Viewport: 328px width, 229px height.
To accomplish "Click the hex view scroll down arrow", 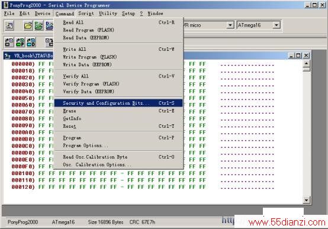I will tap(307, 200).
